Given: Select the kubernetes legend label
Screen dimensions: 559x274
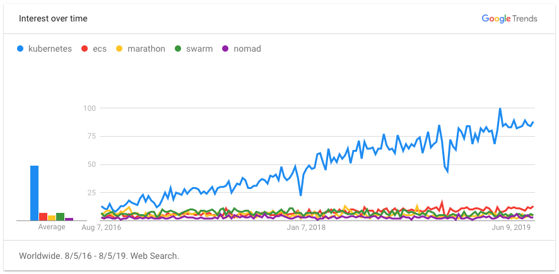Looking at the screenshot, I should (x=50, y=49).
